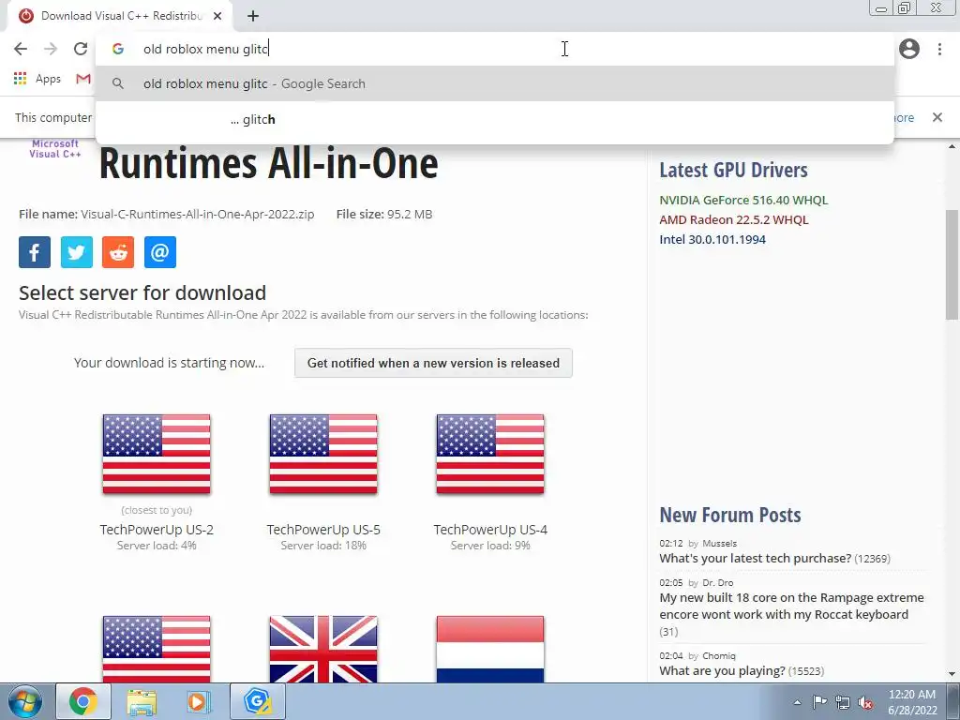
Task: Open the Gmail bookmark icon
Action: (83, 79)
